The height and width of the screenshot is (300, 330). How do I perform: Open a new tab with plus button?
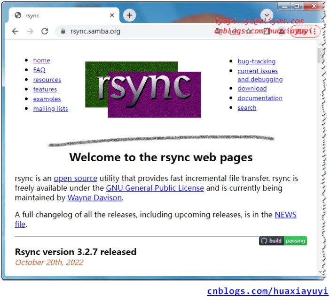129,15
